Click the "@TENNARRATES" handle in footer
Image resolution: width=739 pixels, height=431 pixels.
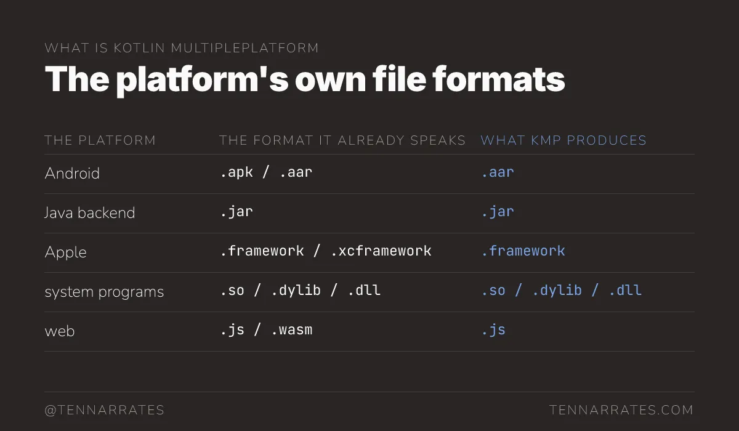(x=105, y=410)
